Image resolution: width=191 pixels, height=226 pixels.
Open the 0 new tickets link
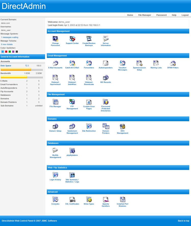[x=7, y=44]
